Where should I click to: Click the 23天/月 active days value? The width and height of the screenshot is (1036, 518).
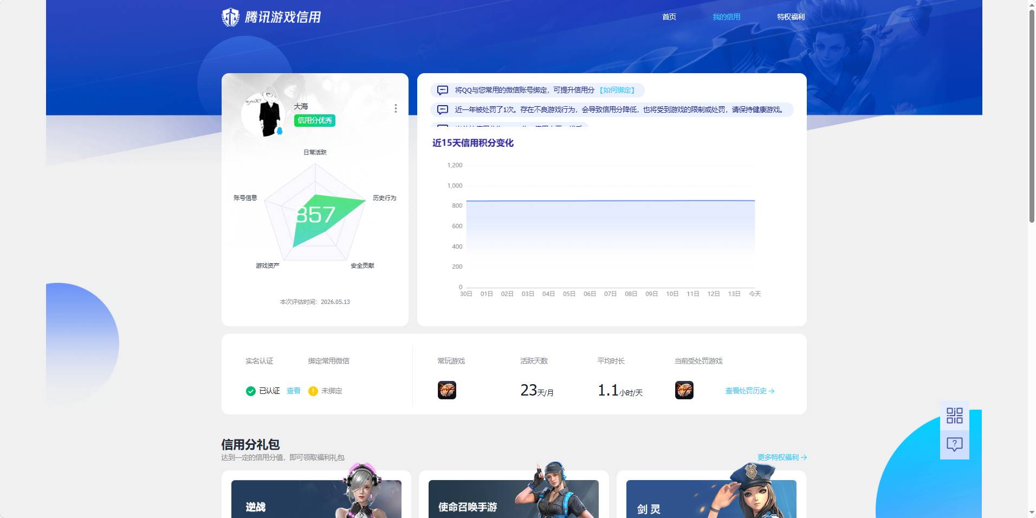pyautogui.click(x=537, y=390)
